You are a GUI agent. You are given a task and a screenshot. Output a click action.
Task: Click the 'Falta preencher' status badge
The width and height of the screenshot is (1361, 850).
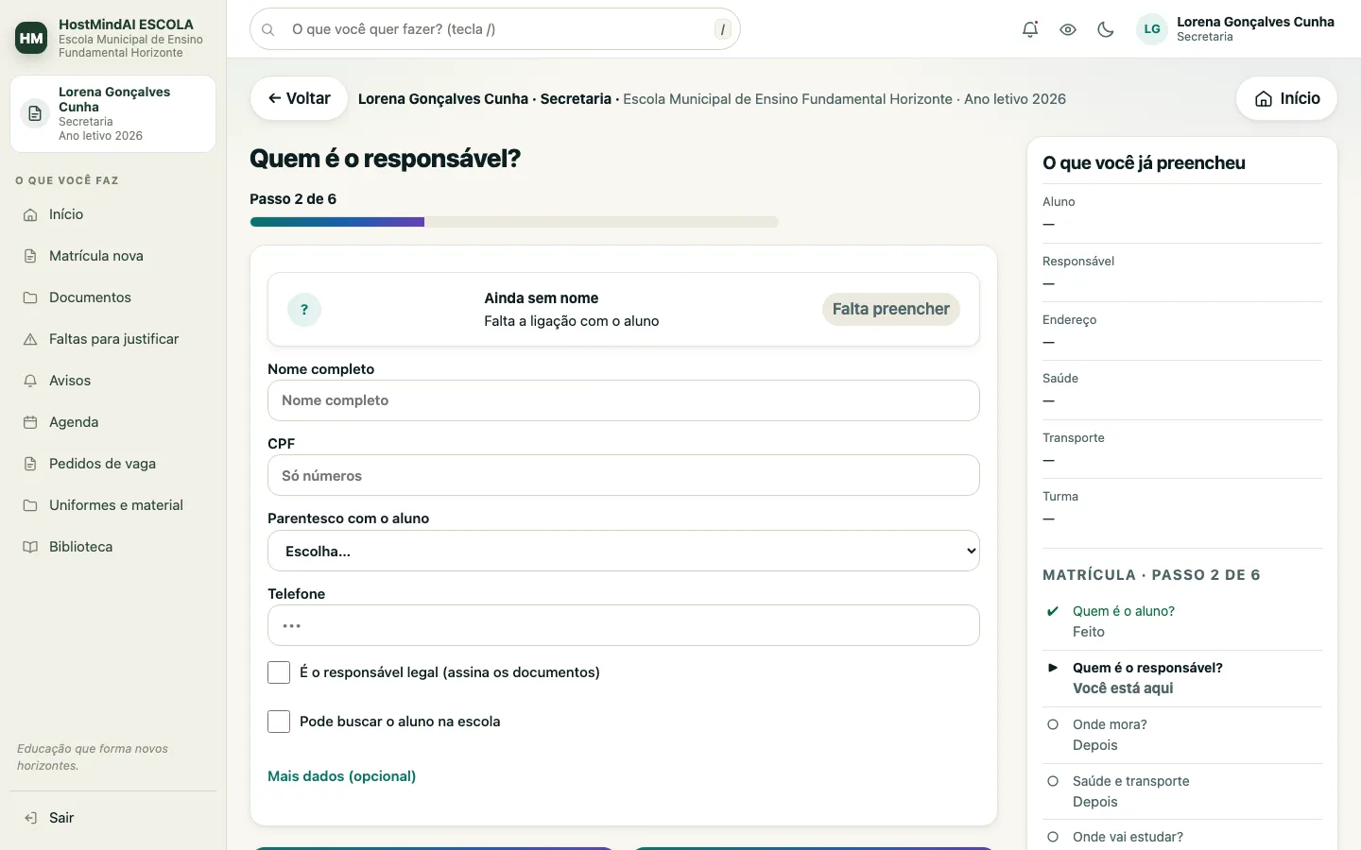pos(891,309)
